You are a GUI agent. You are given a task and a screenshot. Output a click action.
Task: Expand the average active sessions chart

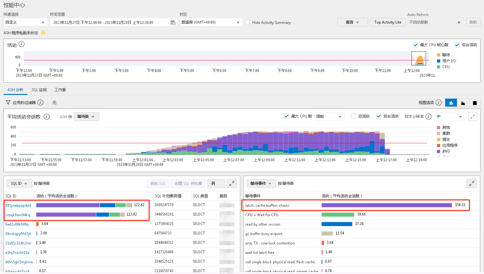click(x=472, y=117)
